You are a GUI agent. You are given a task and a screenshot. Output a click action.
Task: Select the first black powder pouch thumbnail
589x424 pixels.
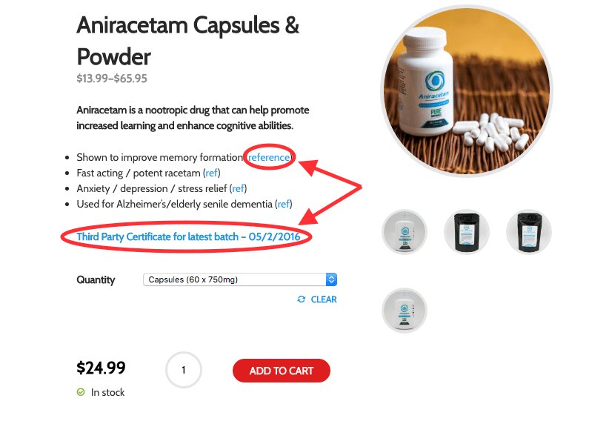coord(467,232)
